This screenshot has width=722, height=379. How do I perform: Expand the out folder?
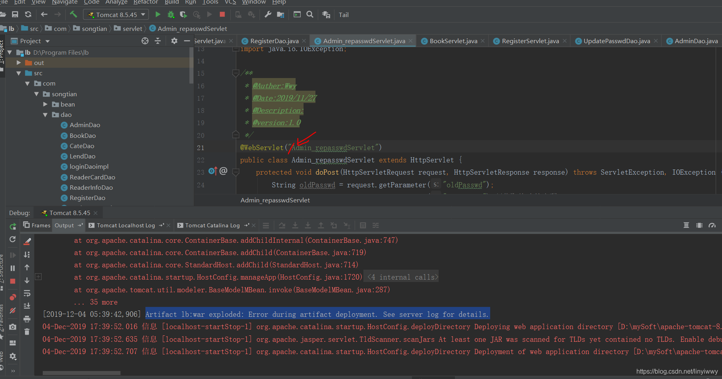[x=19, y=63]
